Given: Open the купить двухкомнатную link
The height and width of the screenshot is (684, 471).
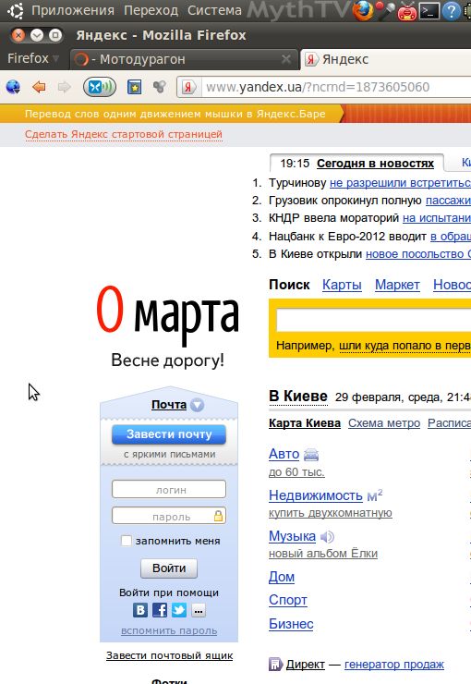Looking at the screenshot, I should click(331, 513).
